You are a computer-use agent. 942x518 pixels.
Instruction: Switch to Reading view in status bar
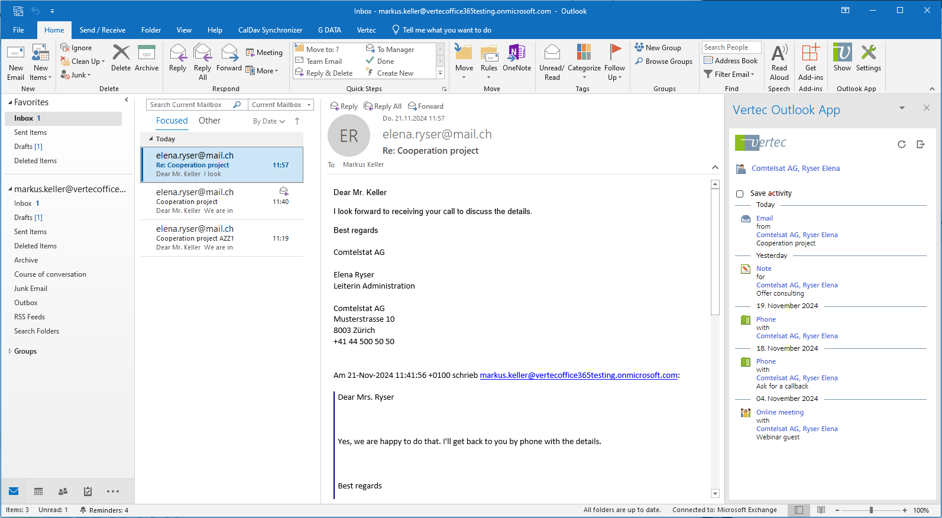pyautogui.click(x=821, y=510)
